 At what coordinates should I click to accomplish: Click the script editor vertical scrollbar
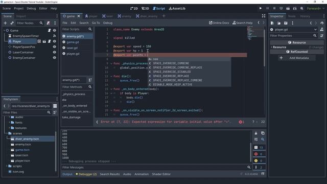tap(265, 48)
